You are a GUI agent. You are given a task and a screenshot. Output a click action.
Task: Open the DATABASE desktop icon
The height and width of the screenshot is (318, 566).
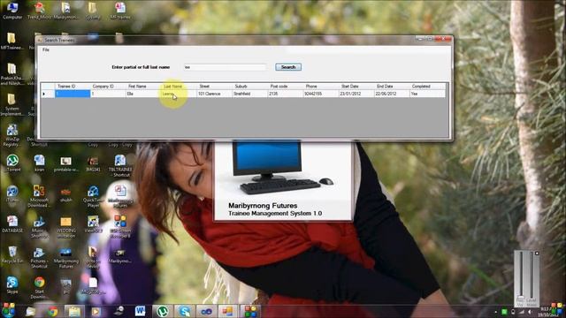click(12, 223)
